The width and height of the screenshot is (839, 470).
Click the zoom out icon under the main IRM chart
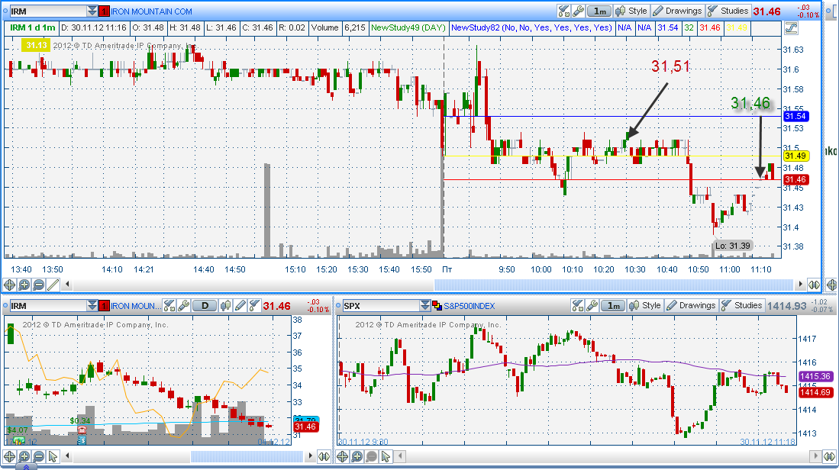tap(38, 285)
